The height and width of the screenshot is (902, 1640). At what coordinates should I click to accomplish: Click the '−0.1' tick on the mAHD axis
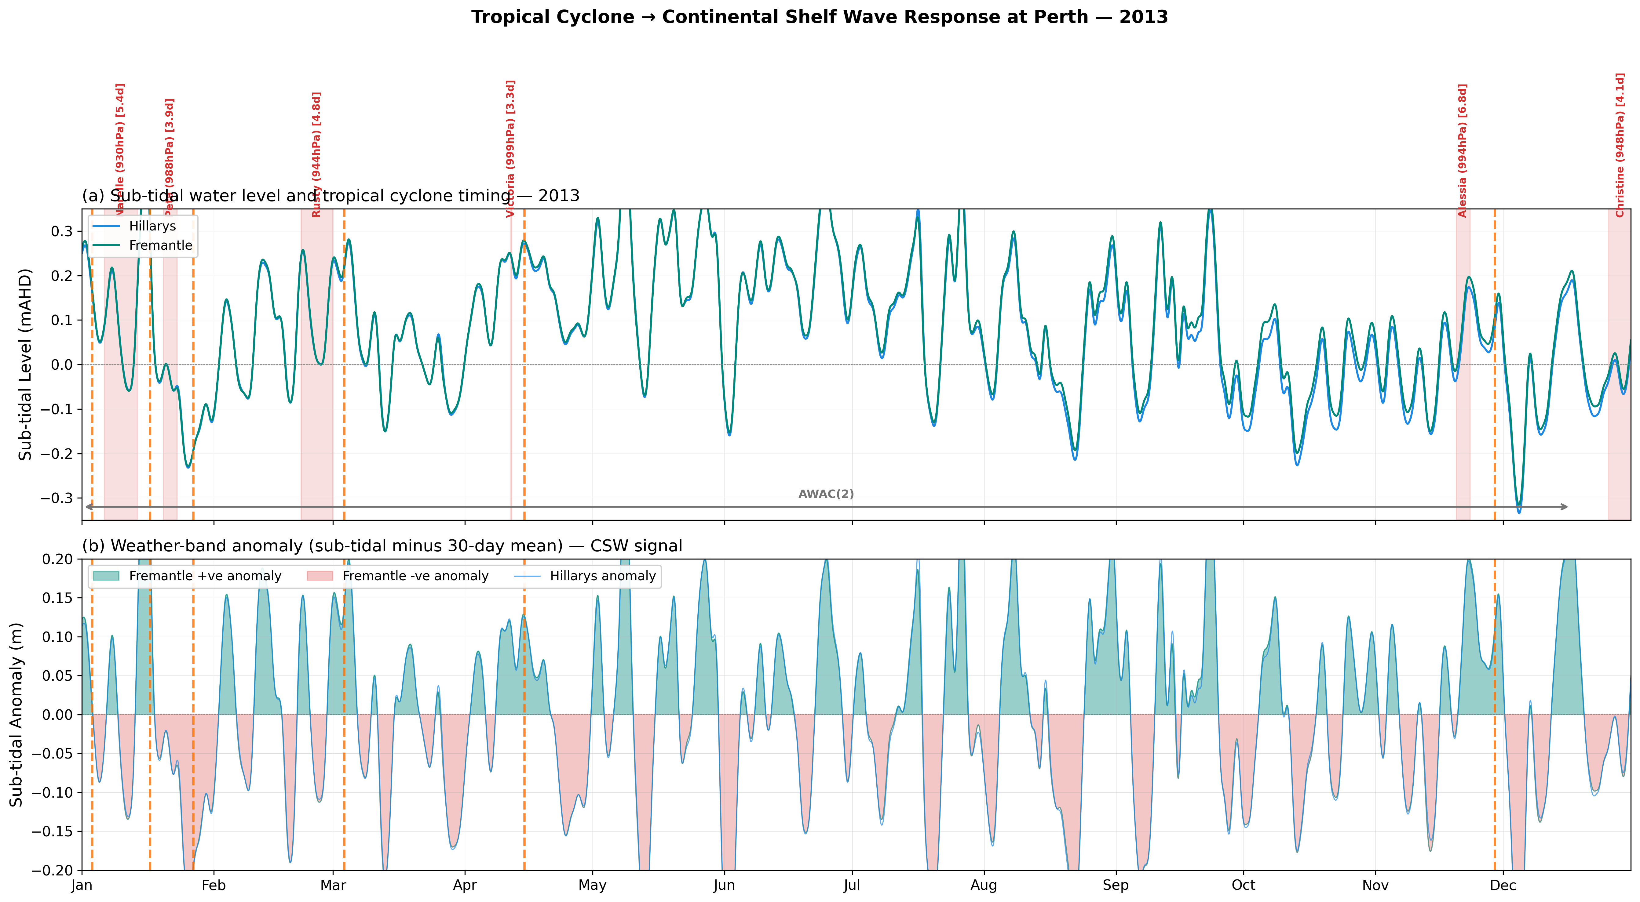pyautogui.click(x=57, y=409)
